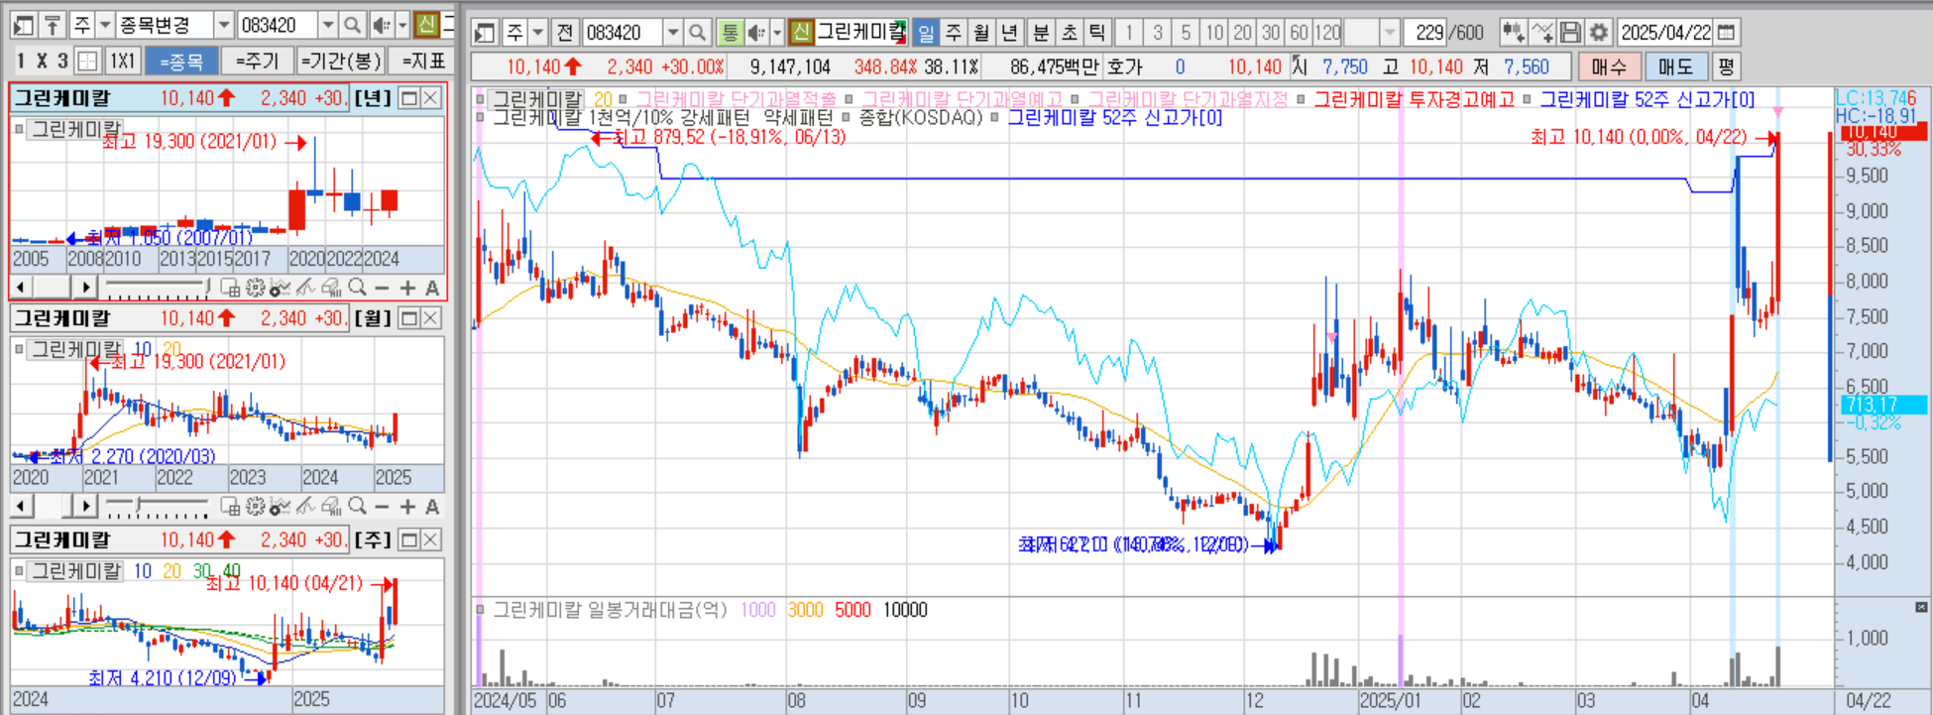The width and height of the screenshot is (1933, 715).
Task: Click the plus zoom icon under monthly mini chart
Action: pos(407,507)
